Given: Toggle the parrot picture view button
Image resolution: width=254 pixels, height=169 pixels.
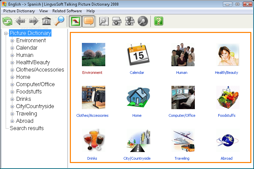Looking at the screenshot, I should coord(75,21).
